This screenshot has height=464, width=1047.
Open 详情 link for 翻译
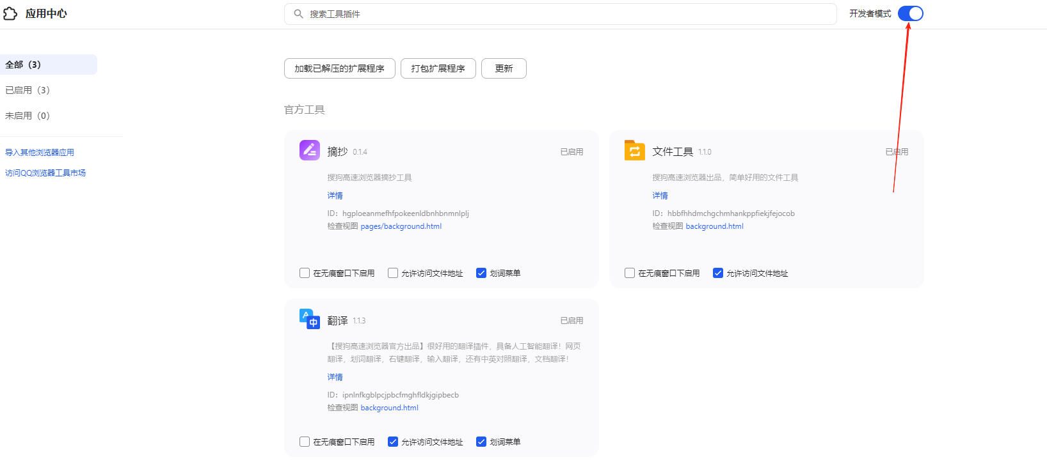[335, 377]
